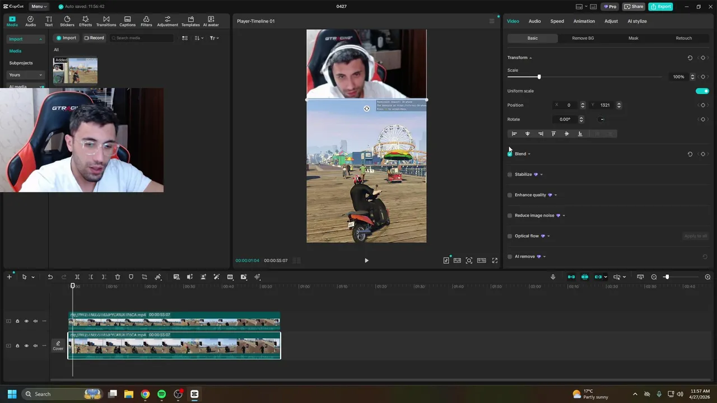Zoom in the timeline with plus magnifier
The height and width of the screenshot is (403, 717).
pos(707,277)
